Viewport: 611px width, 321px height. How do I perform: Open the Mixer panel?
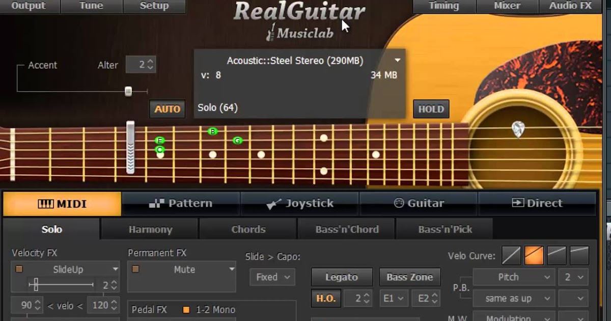(x=507, y=6)
